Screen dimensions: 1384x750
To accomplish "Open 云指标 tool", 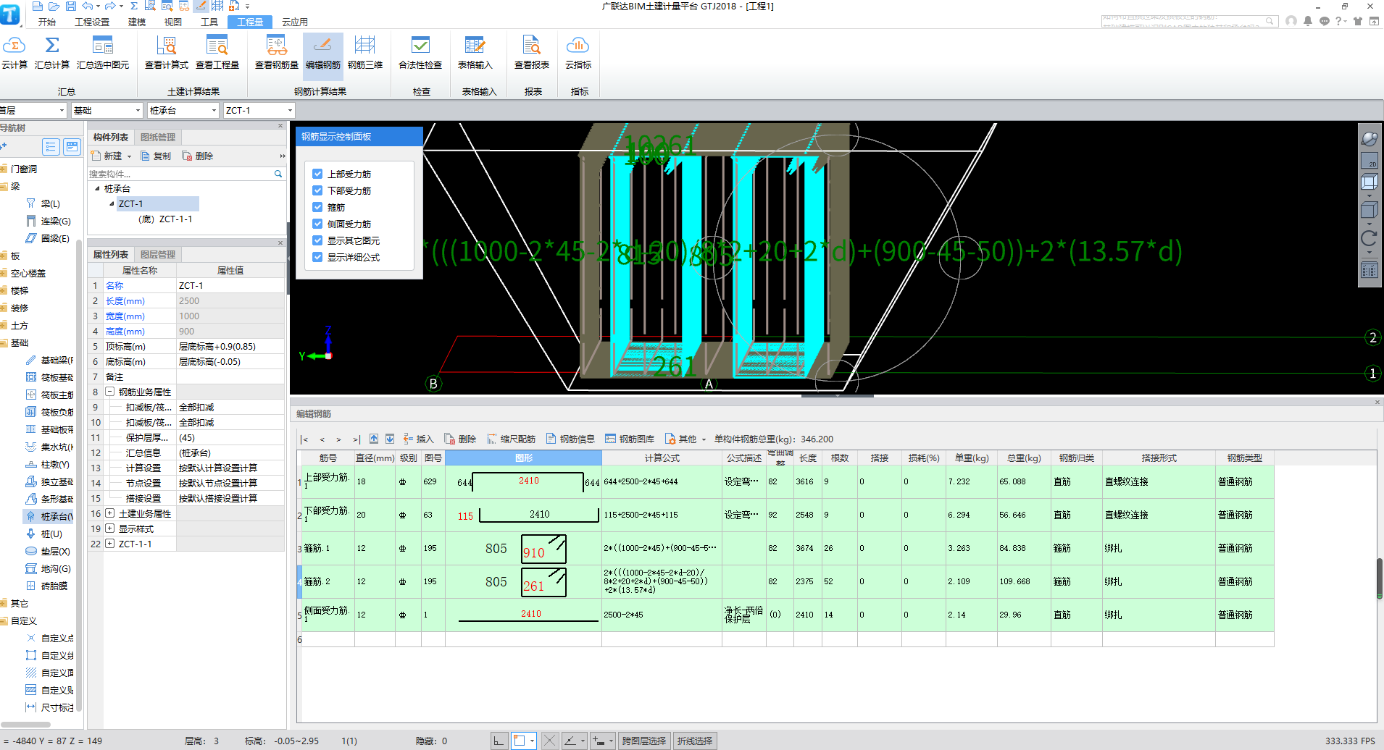I will point(578,53).
